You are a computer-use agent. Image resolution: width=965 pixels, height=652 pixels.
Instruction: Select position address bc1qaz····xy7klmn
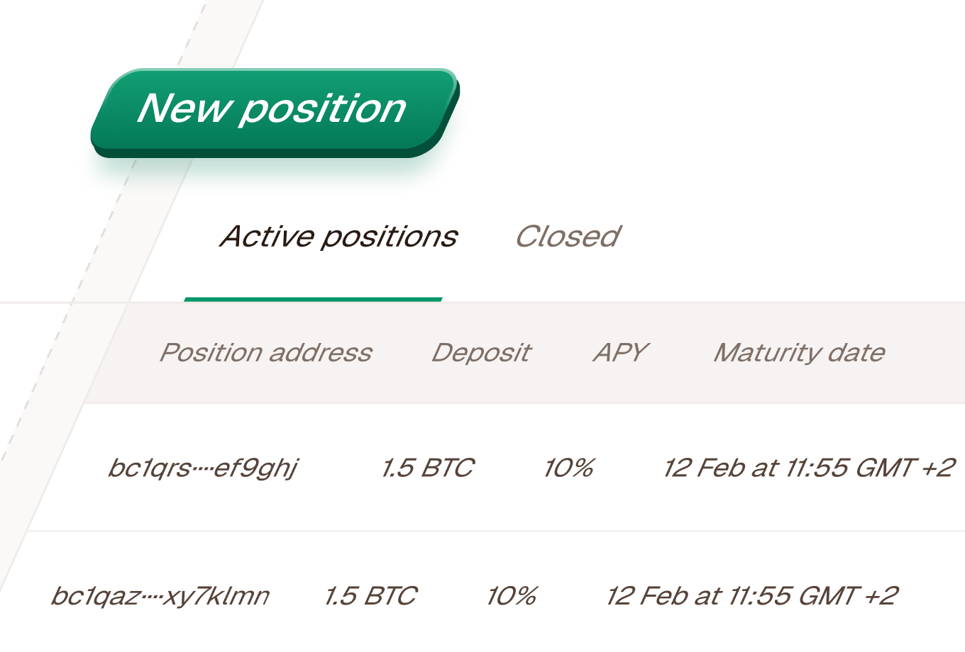[160, 596]
